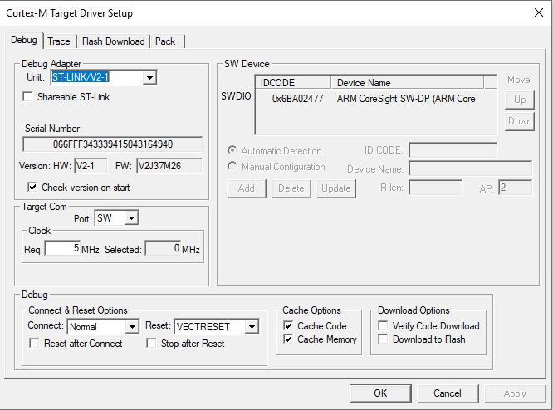This screenshot has width=553, height=410.
Task: Click the Apply button
Action: pyautogui.click(x=515, y=393)
